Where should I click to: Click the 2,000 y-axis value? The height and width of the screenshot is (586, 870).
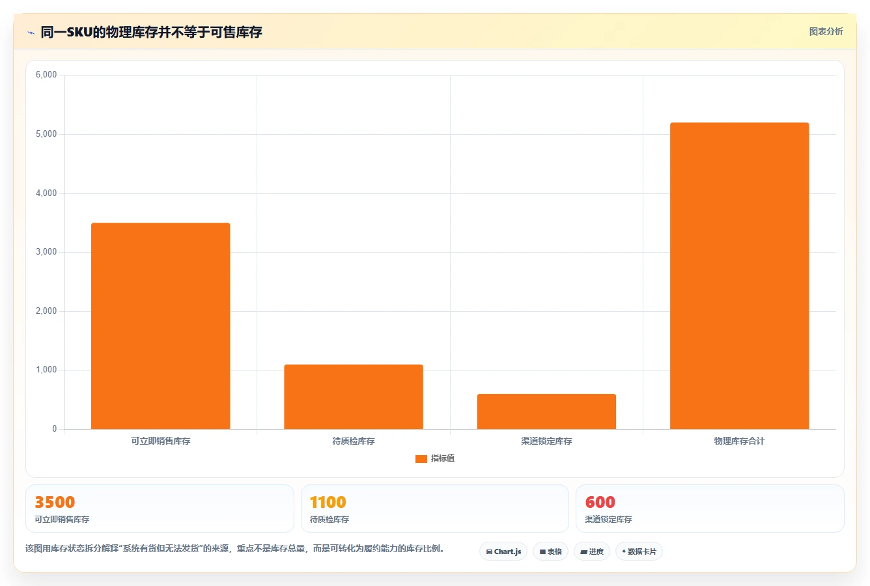pos(46,311)
